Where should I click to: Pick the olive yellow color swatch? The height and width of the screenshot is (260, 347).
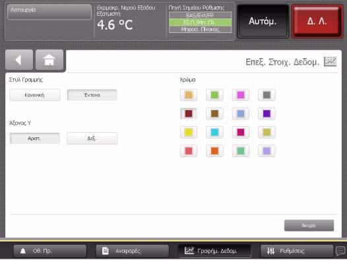(267, 133)
